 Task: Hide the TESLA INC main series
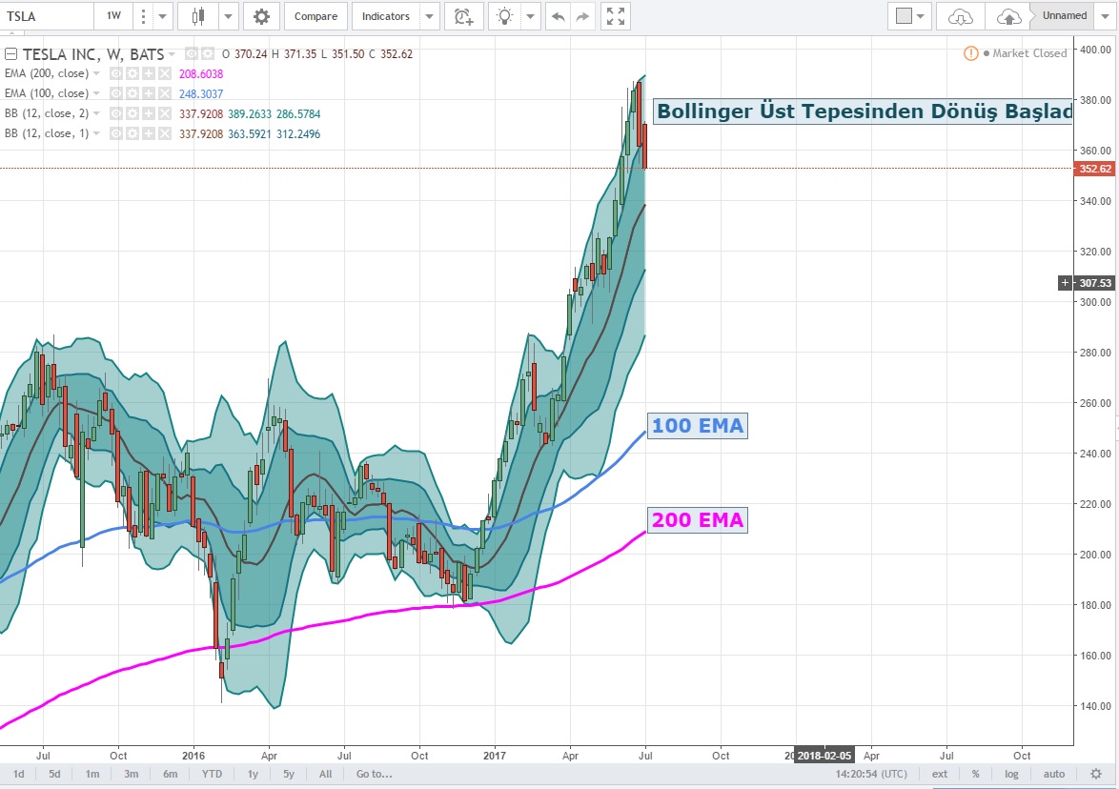191,53
